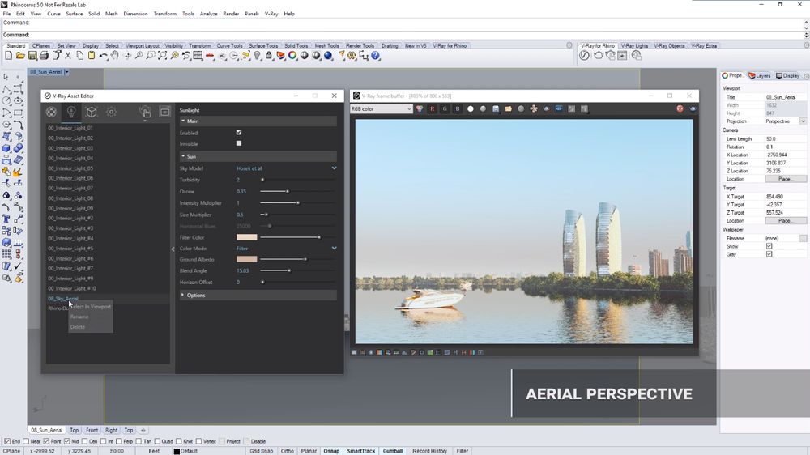
Task: Toggle Ortho in status bar
Action: [288, 451]
